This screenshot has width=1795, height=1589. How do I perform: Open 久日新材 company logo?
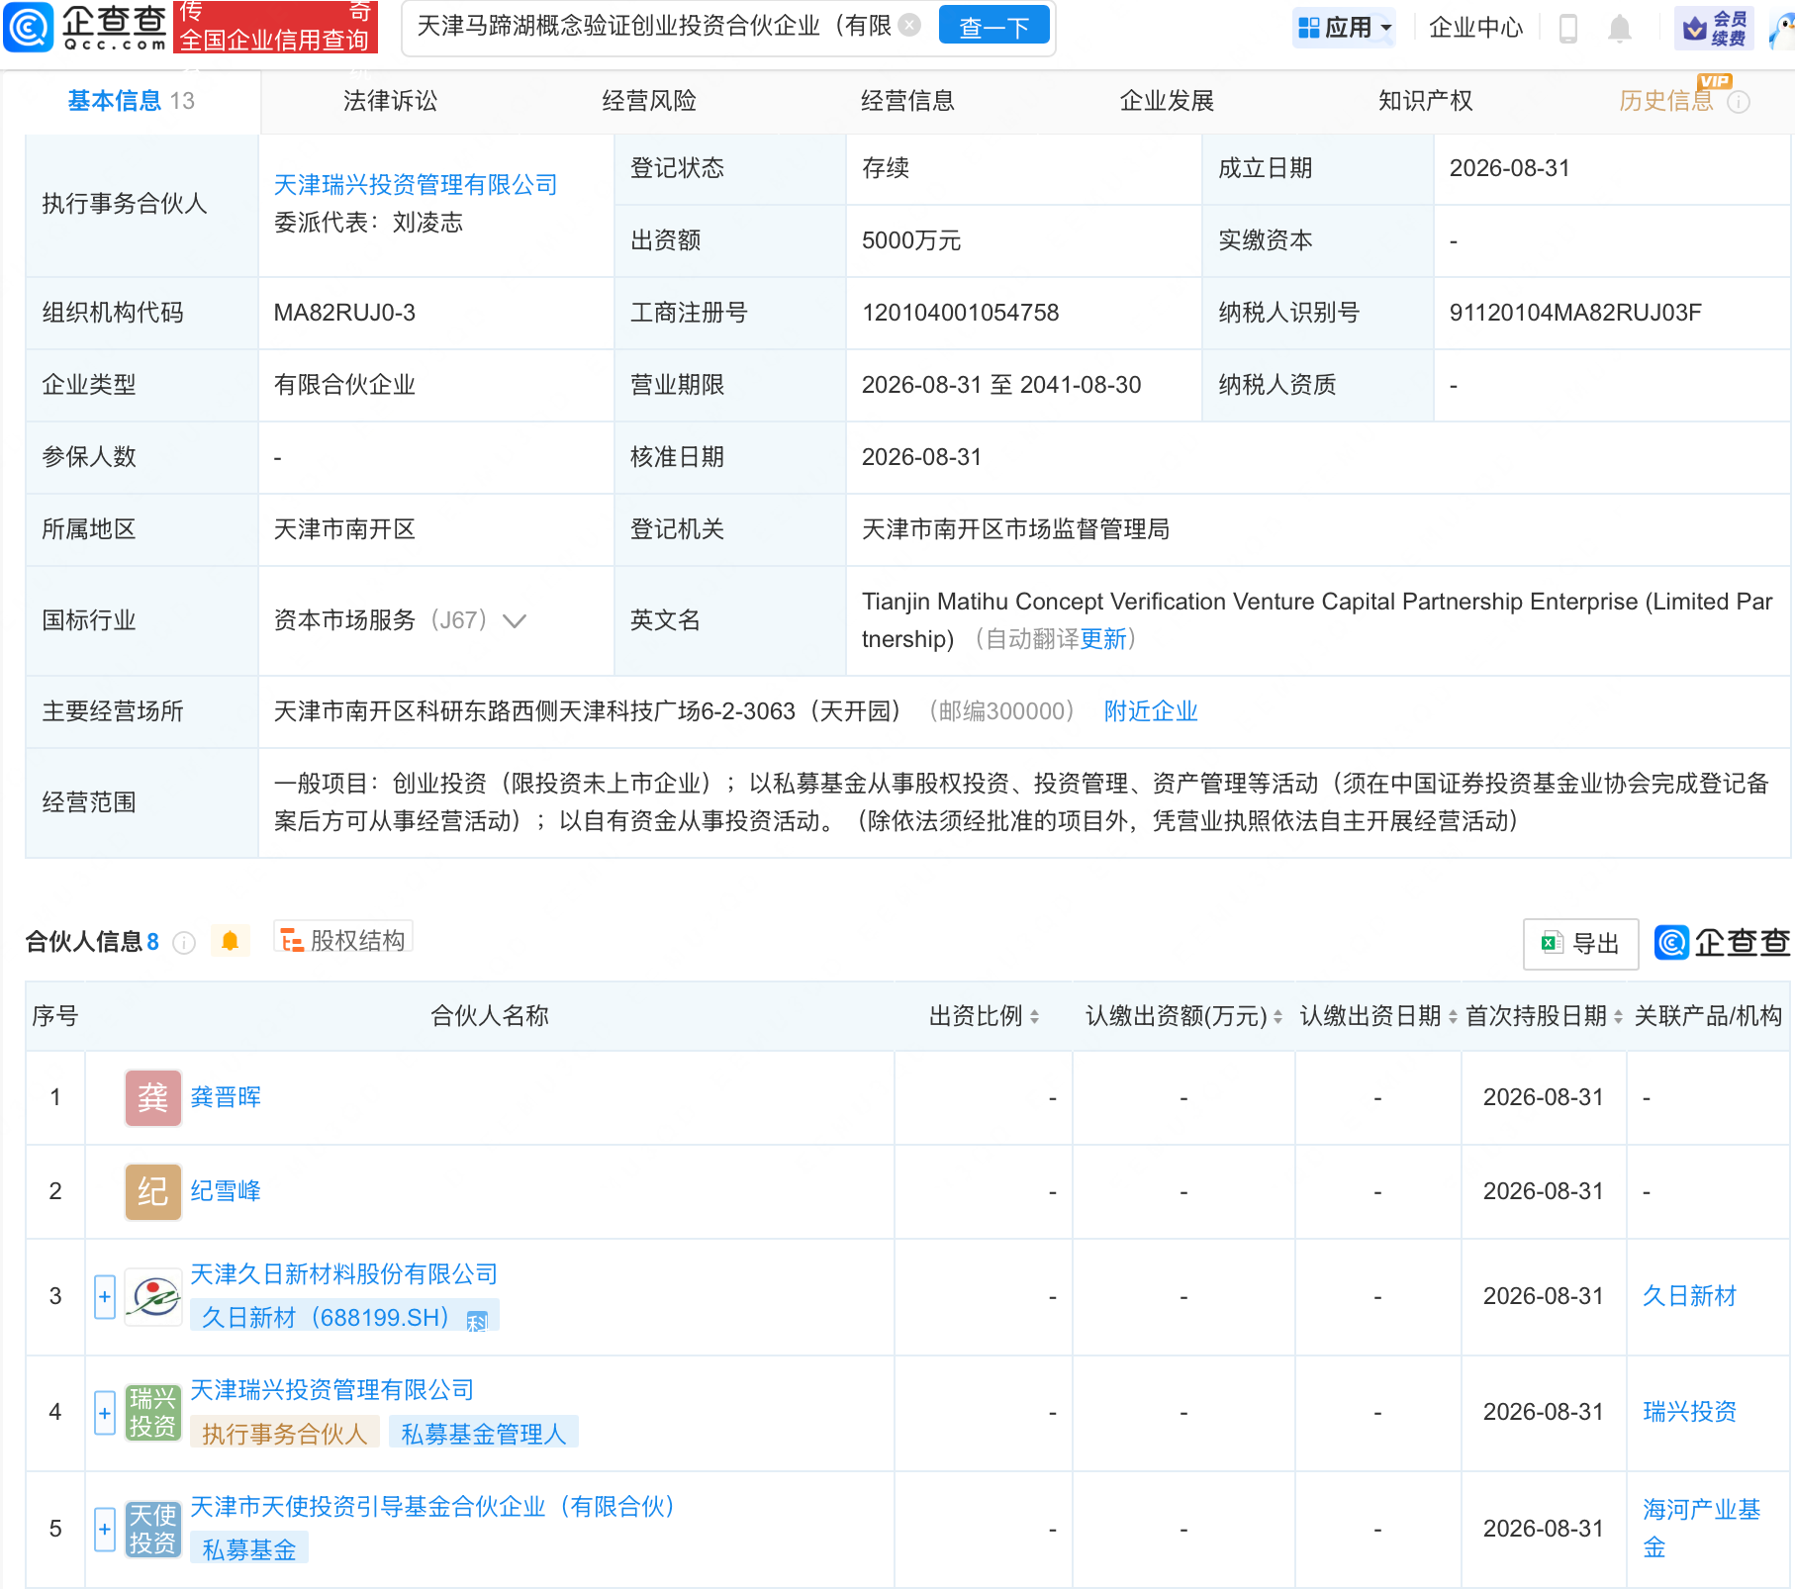pyautogui.click(x=153, y=1296)
